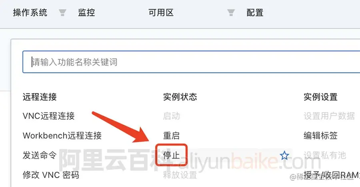Open the 可用区 column filter icon
This screenshot has height=187, width=360.
point(231,12)
